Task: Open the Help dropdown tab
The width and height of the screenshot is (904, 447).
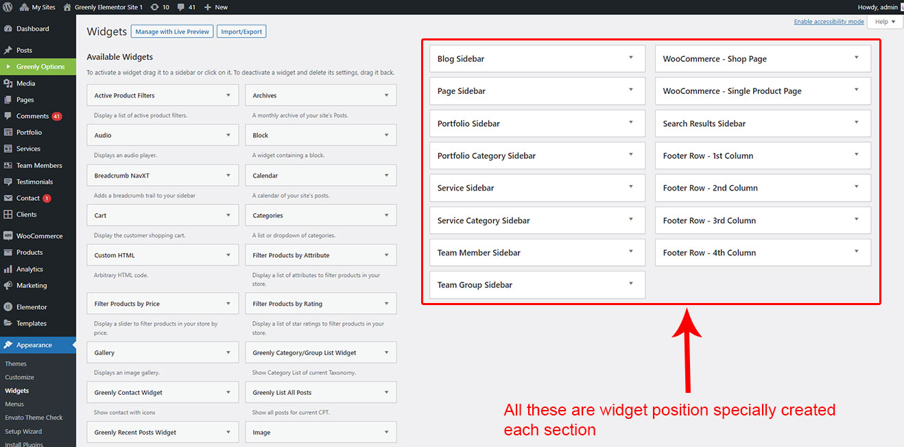Action: click(x=885, y=22)
